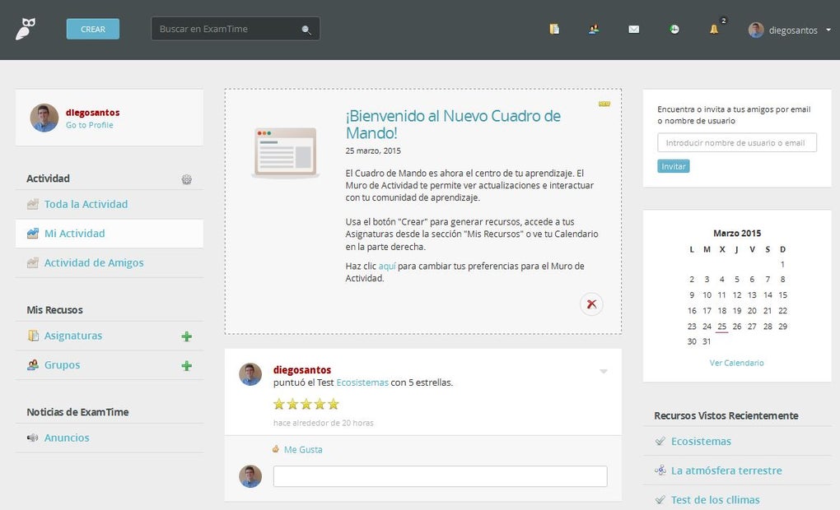Select the resources/notes icon in top bar
Viewport: 840px width, 510px height.
tap(553, 29)
